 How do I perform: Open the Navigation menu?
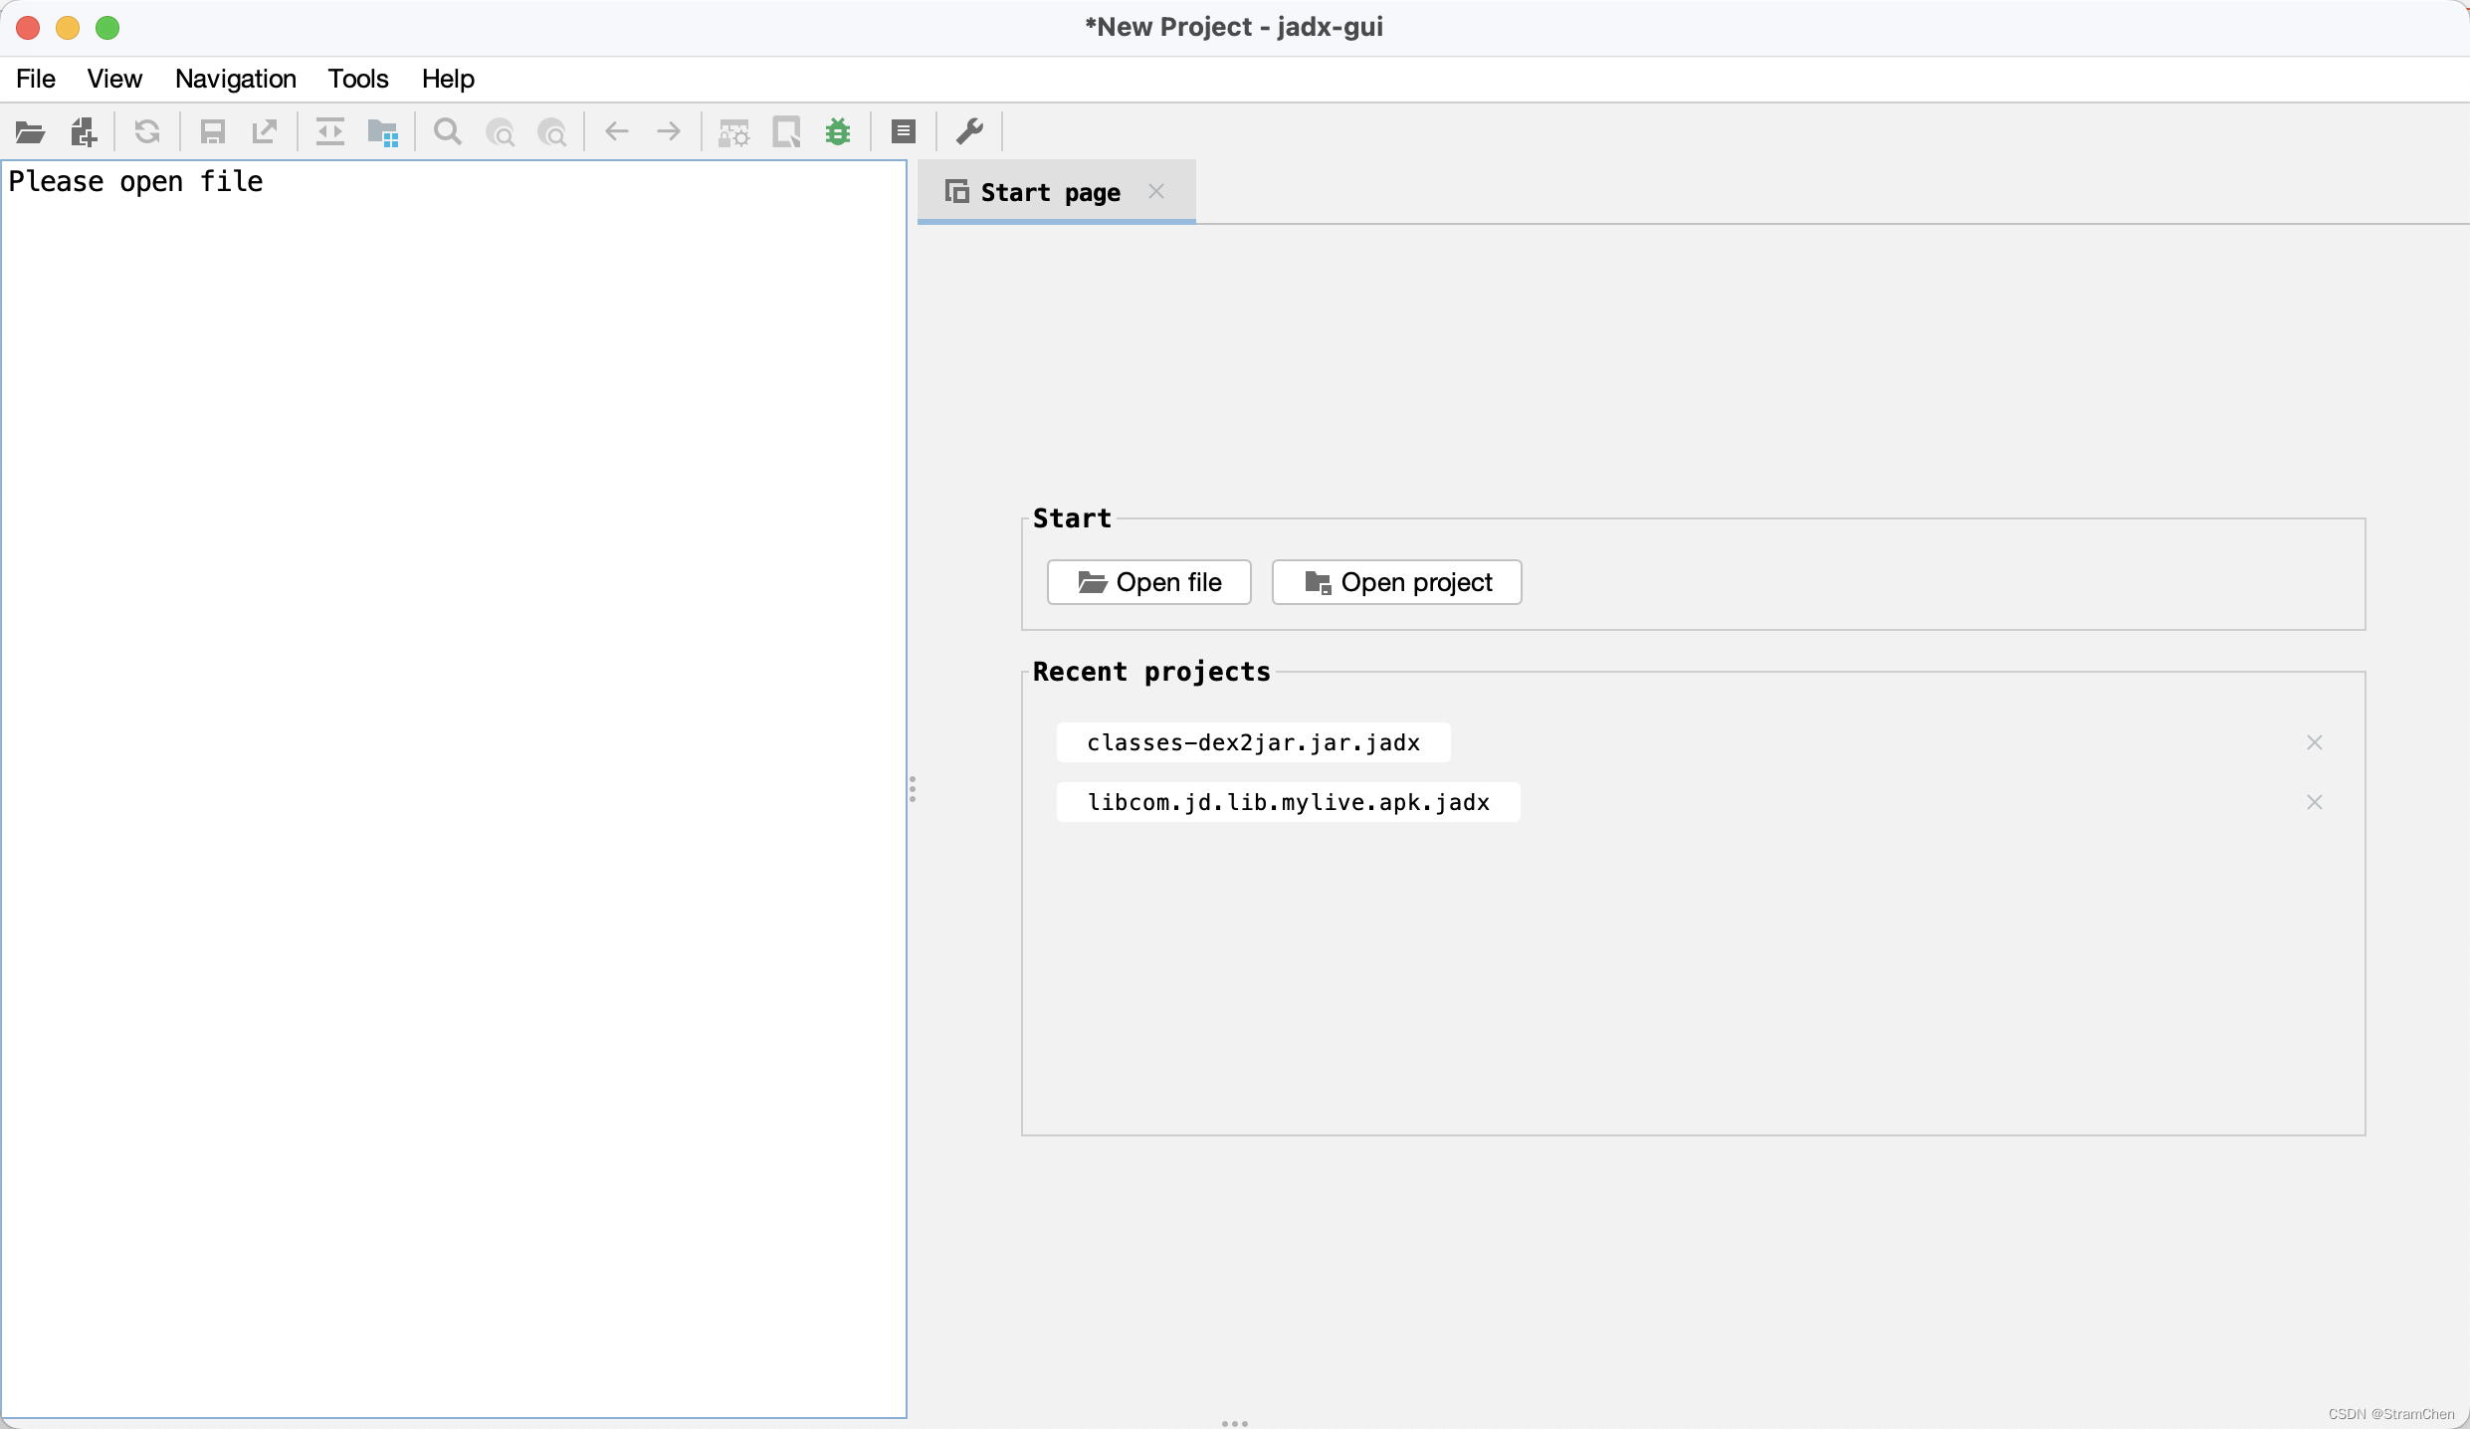(236, 79)
